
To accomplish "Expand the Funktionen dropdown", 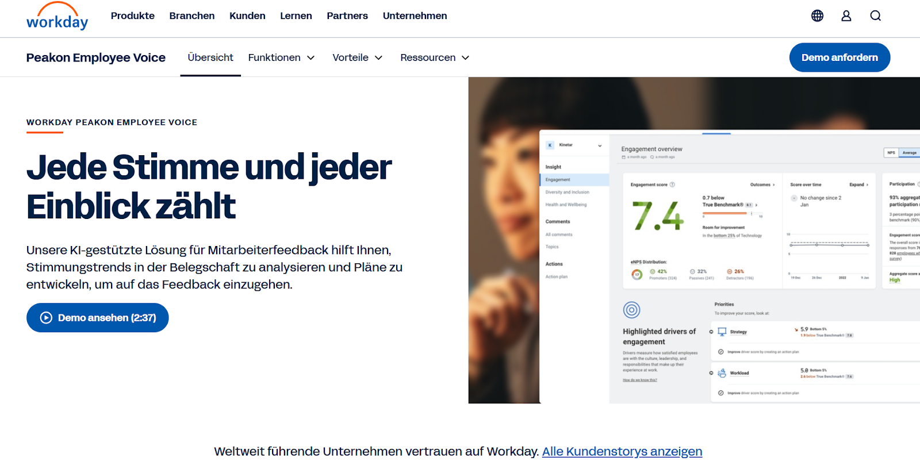I will (x=282, y=57).
